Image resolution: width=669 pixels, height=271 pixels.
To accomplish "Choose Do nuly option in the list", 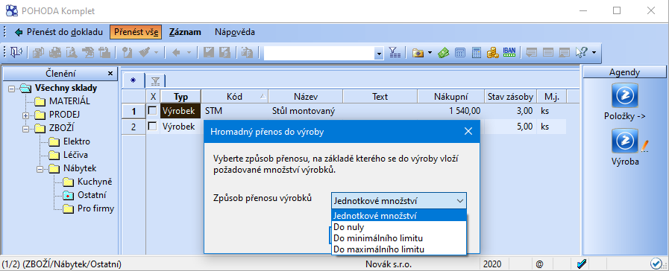I will coord(399,227).
